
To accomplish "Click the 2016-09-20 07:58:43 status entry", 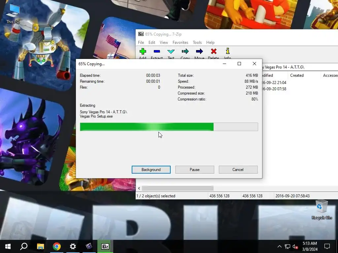I will tap(292, 196).
